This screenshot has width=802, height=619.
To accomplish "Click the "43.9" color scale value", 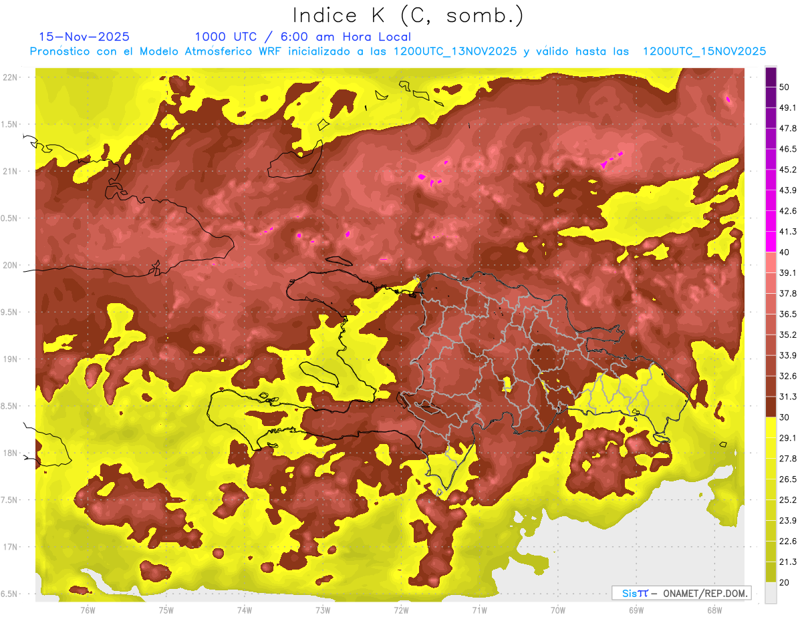I will click(x=788, y=190).
